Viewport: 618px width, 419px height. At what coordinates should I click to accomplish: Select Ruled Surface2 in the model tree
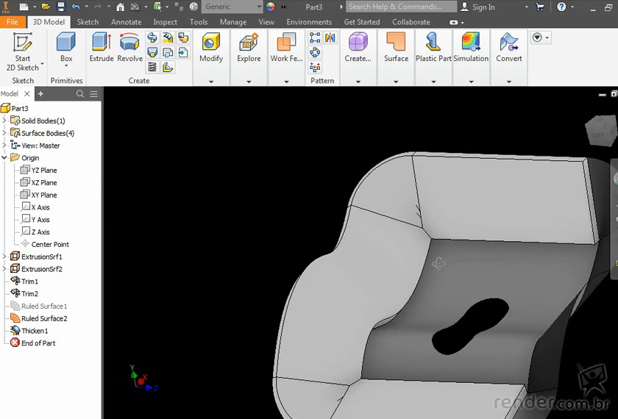click(x=44, y=318)
